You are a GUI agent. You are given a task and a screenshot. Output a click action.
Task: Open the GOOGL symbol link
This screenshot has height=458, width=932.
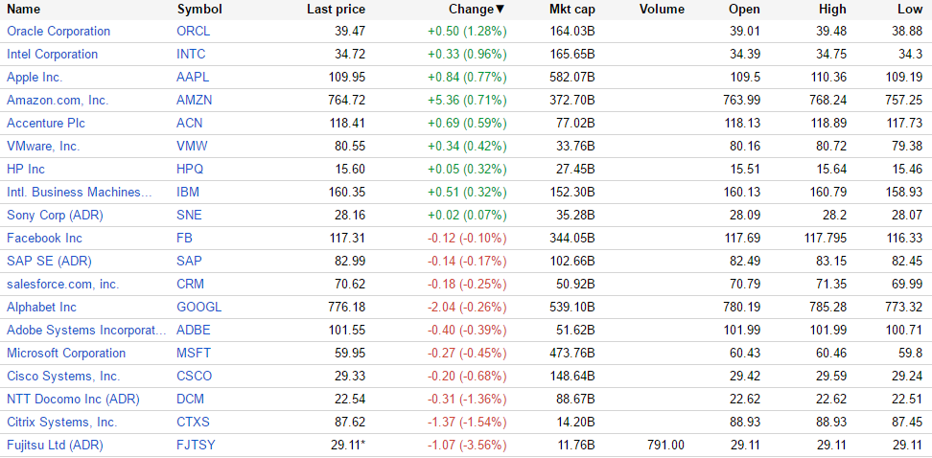pos(198,308)
